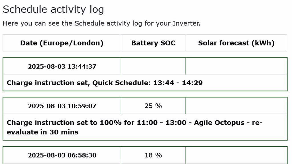292x164 pixels.
Task: Select the Battery SOC column header
Action: tap(153, 43)
